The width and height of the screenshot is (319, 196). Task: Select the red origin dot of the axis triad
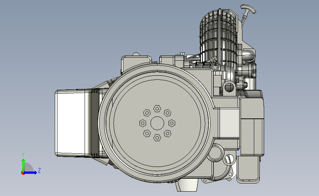coord(23,173)
